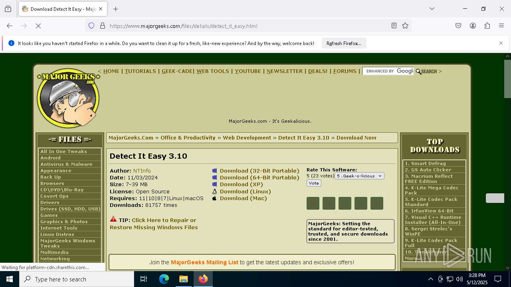This screenshot has width=511, height=287.
Task: Open NEWSLETTER in top menu
Action: click(285, 71)
